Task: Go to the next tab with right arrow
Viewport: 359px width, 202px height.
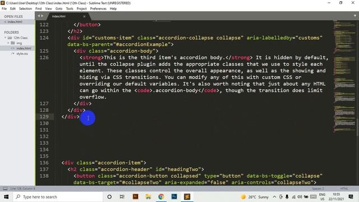Action: 42,16
